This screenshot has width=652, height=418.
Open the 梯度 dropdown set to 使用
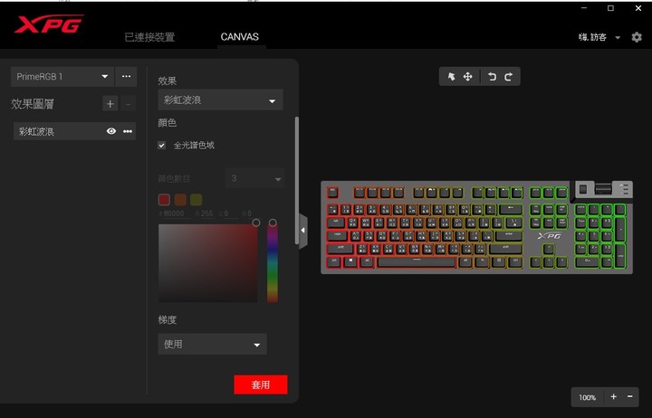(212, 344)
